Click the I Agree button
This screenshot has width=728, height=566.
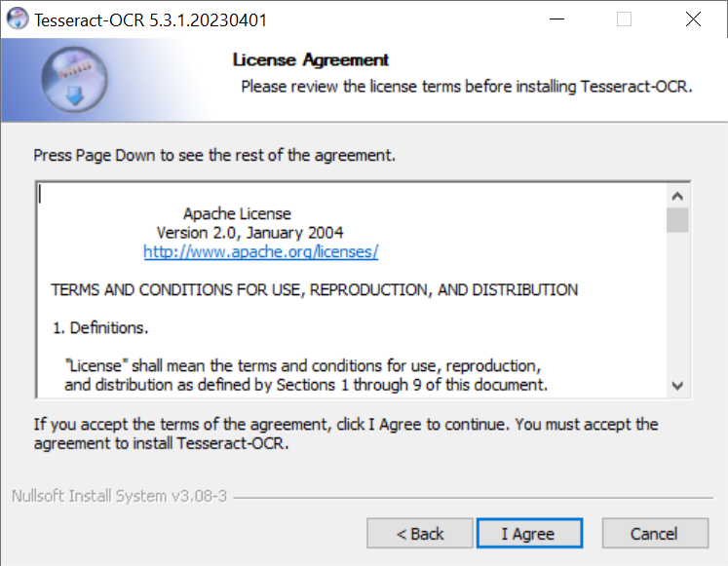pos(529,534)
